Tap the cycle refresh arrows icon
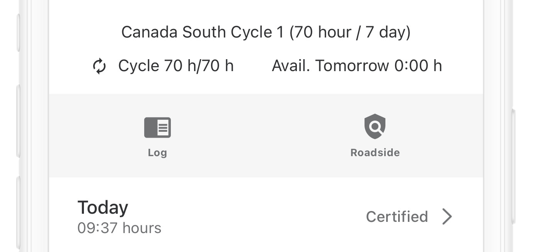Screen dimensions: 535x252 click(99, 66)
